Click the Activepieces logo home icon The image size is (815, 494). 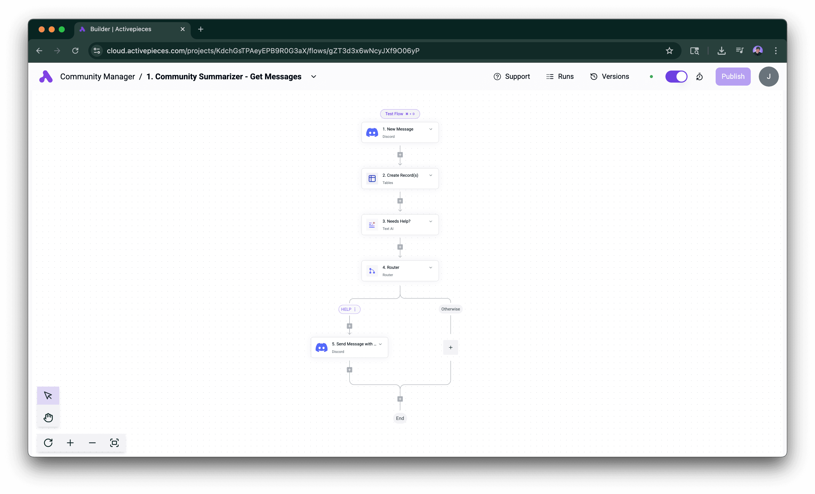pyautogui.click(x=46, y=76)
